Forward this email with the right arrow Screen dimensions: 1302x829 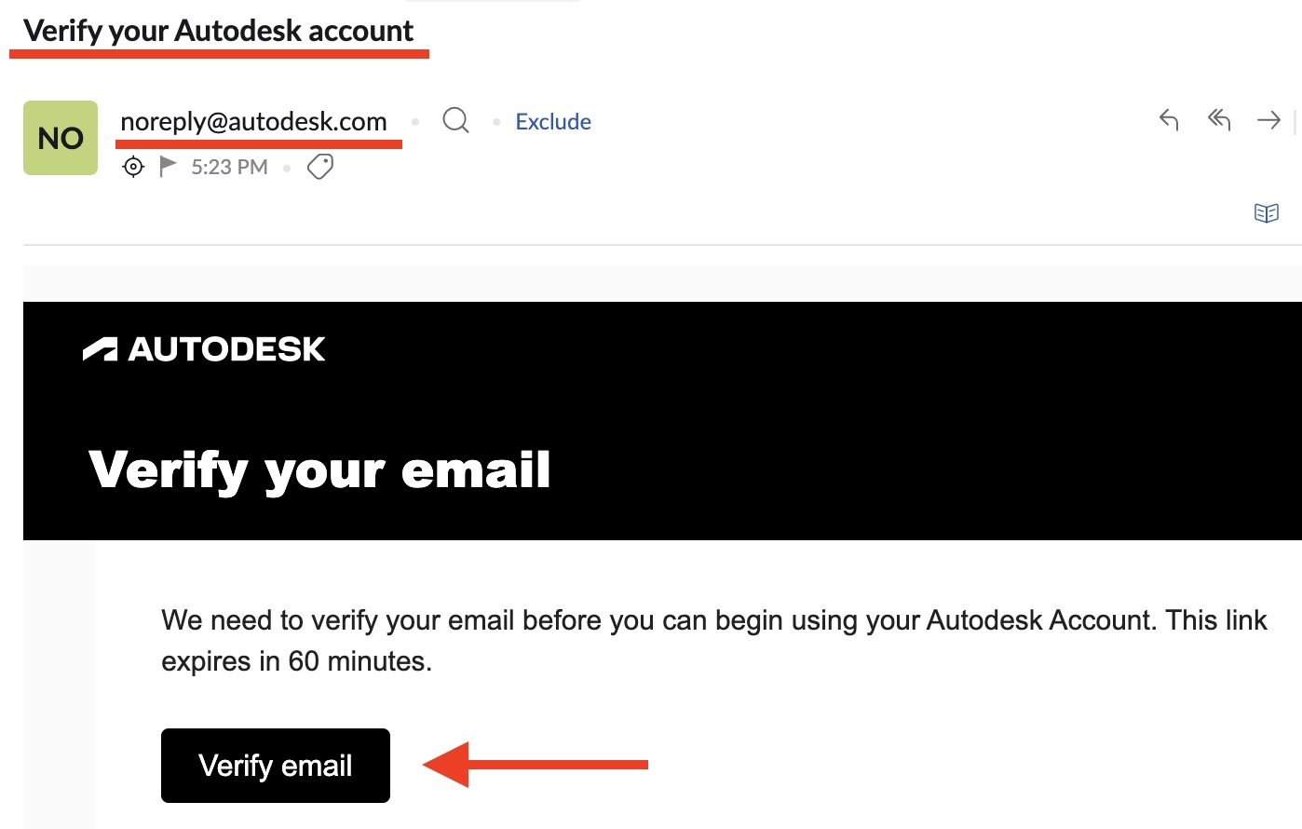1268,120
